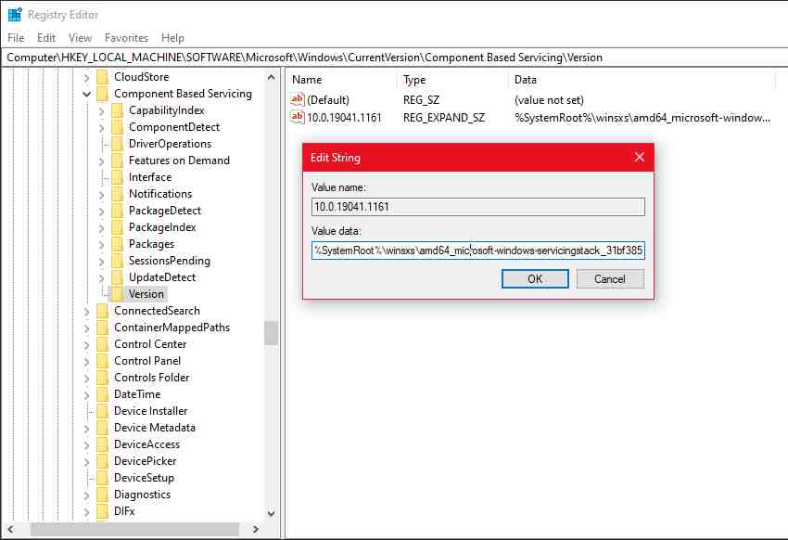Select the Features on Demand folder icon

[x=117, y=161]
